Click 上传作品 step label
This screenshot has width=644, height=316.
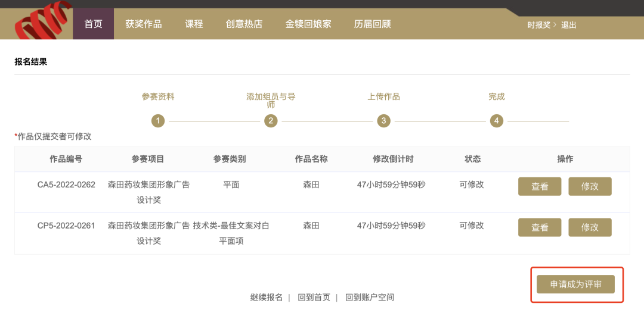[x=383, y=97]
